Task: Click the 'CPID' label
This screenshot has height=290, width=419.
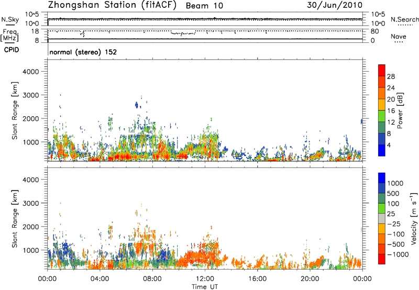Action: (12, 50)
